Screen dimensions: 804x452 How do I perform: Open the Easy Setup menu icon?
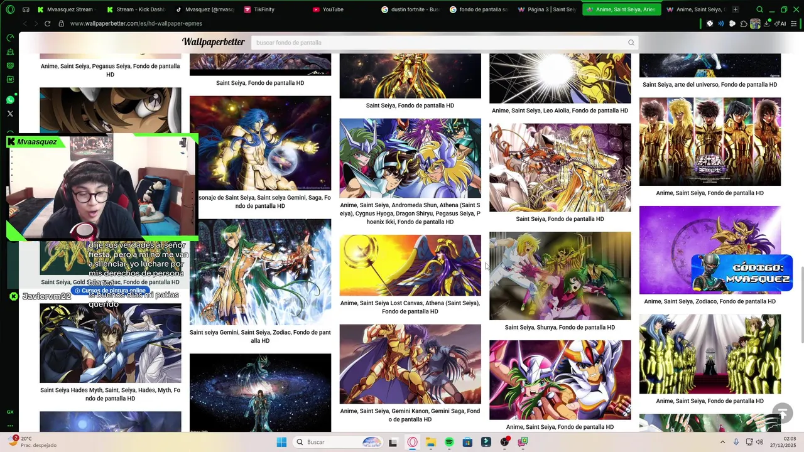click(x=794, y=23)
